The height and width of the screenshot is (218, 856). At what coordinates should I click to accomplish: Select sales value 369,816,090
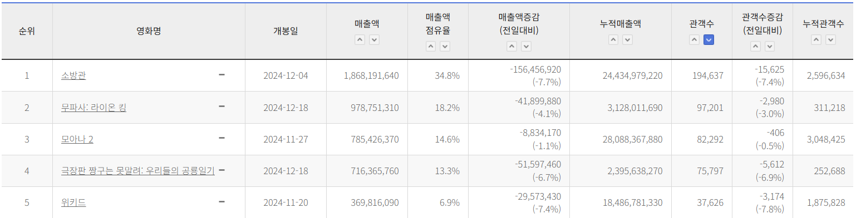375,203
